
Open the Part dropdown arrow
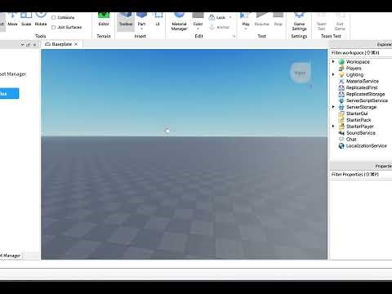click(x=141, y=29)
